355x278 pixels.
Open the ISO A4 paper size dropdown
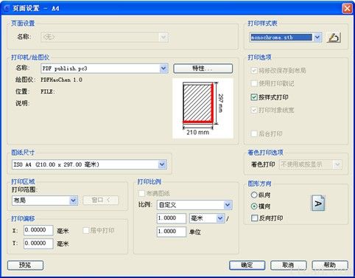(x=162, y=164)
